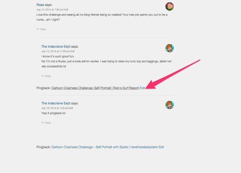
Task: Edit the heretherebespiders pingback
Action: (x=161, y=147)
